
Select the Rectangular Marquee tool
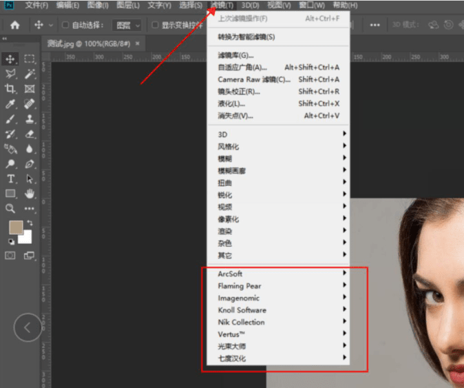(x=30, y=59)
